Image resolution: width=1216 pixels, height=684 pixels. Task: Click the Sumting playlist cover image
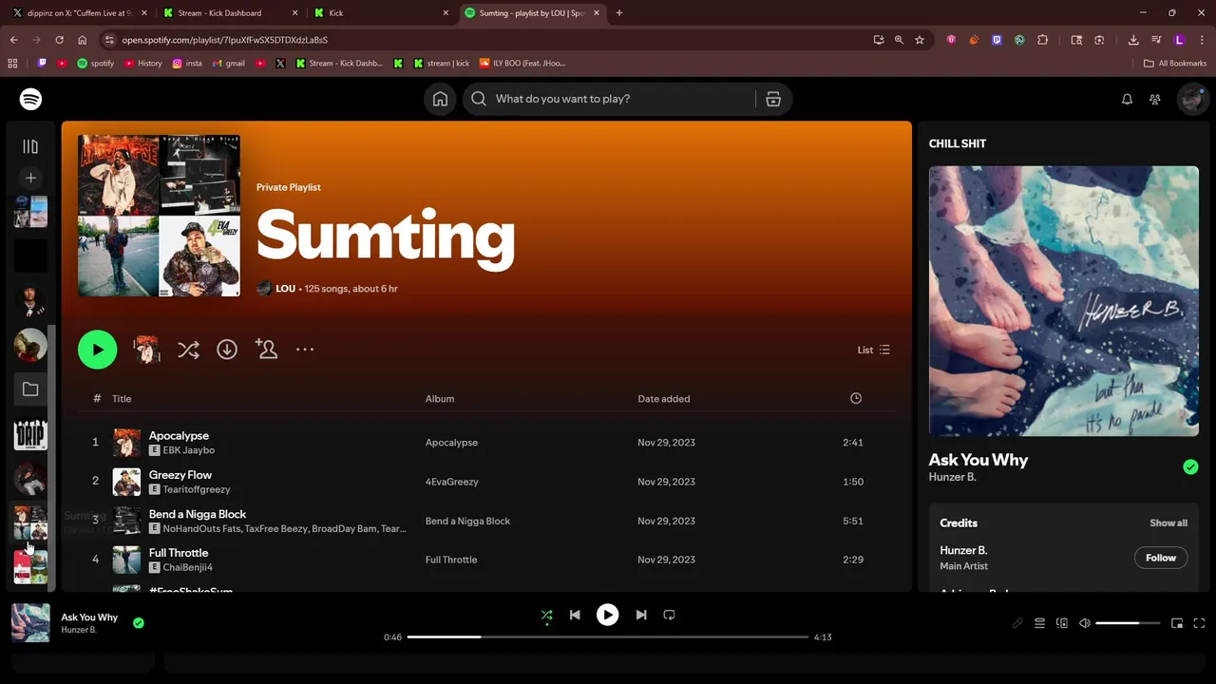click(159, 216)
